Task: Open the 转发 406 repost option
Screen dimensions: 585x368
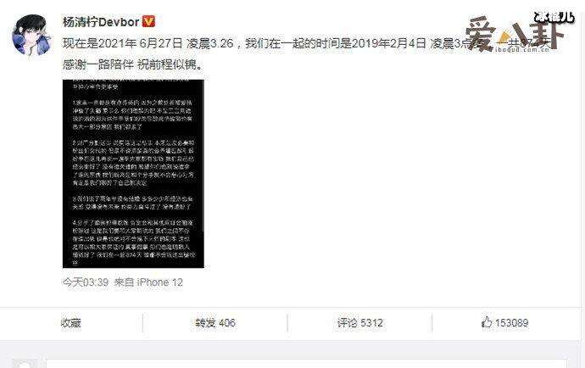Action: coord(215,323)
